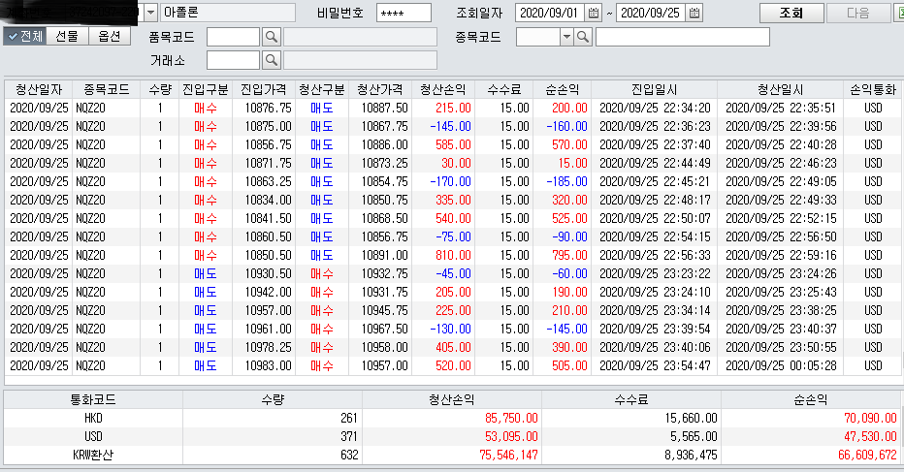The image size is (904, 472).
Task: Click the 청산가격 value 10891.00
Action: pyautogui.click(x=384, y=255)
